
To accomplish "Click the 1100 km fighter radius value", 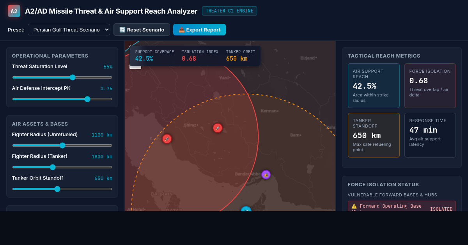I will (x=102, y=135).
